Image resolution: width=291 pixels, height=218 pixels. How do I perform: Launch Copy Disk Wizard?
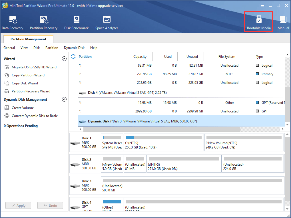tap(25, 83)
